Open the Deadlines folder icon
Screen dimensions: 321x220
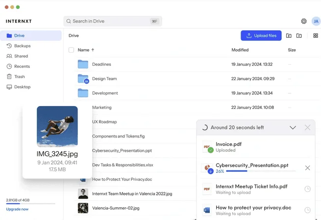pyautogui.click(x=83, y=64)
